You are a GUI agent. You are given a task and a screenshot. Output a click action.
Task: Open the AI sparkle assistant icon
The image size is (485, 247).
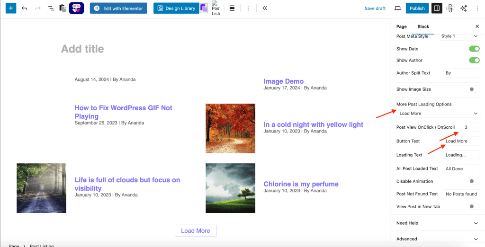[x=464, y=9]
